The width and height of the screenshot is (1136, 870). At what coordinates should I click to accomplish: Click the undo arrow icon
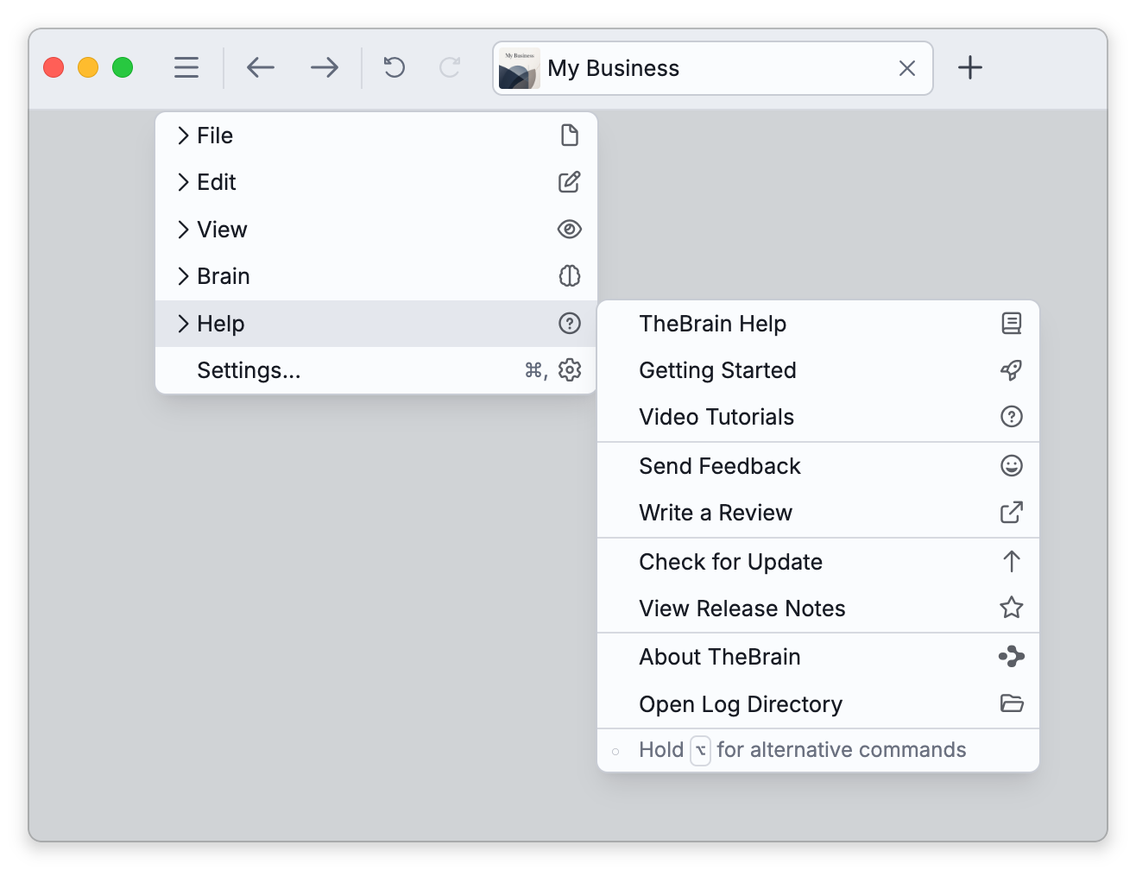click(x=394, y=67)
